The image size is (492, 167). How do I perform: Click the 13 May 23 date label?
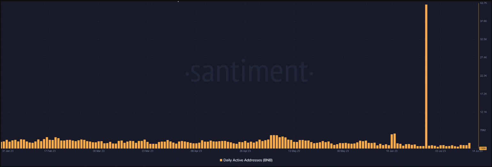click(294, 151)
